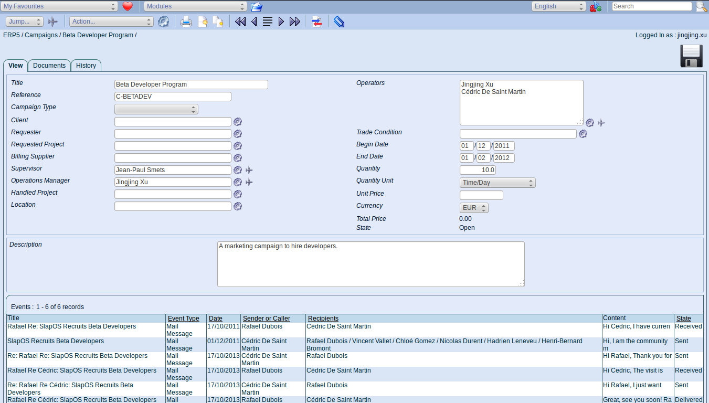
Task: Click the import/export exchange icon
Action: pos(316,22)
